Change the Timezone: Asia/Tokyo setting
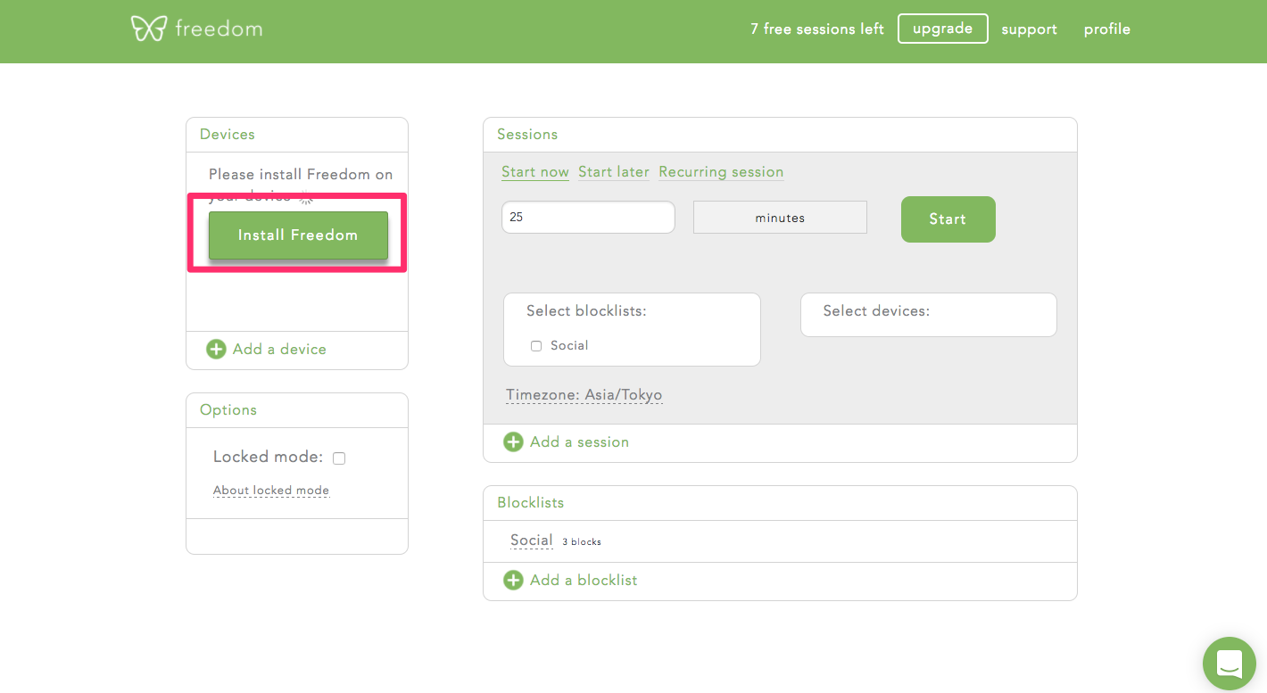The image size is (1267, 693). pyautogui.click(x=584, y=394)
